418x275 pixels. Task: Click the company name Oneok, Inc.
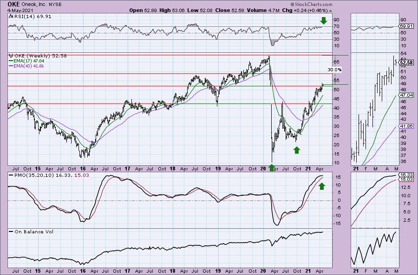33,5
